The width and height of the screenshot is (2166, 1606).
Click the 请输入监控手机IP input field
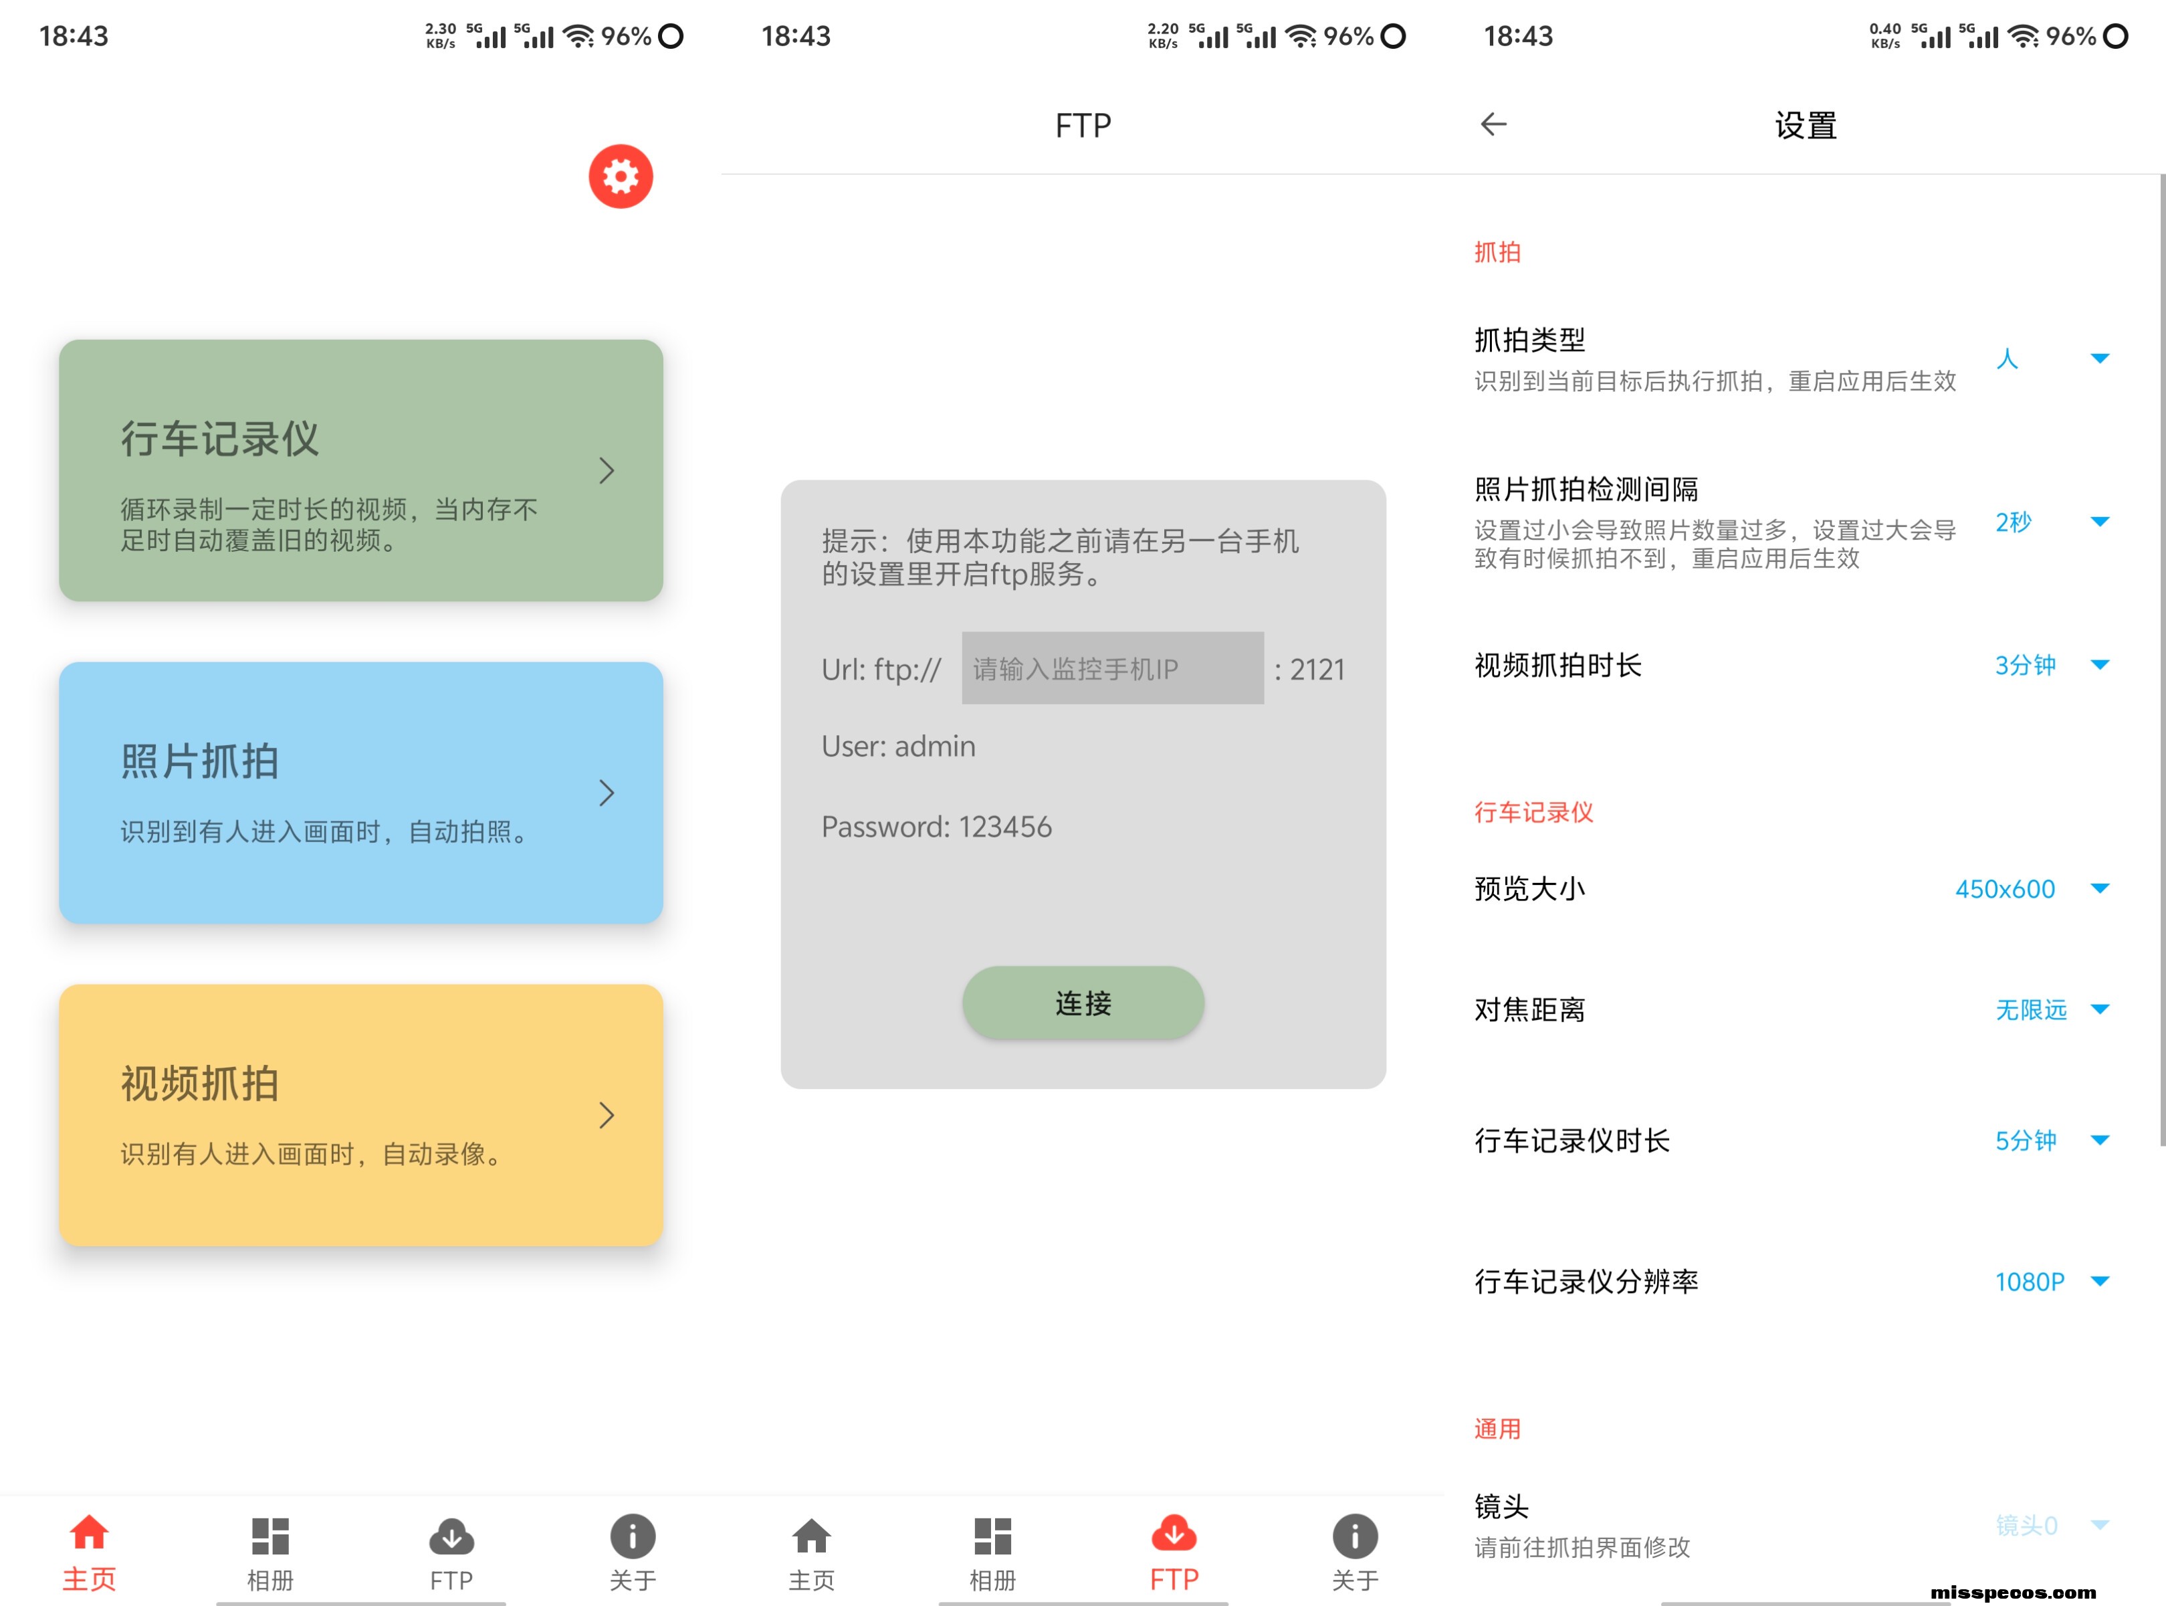point(1111,669)
